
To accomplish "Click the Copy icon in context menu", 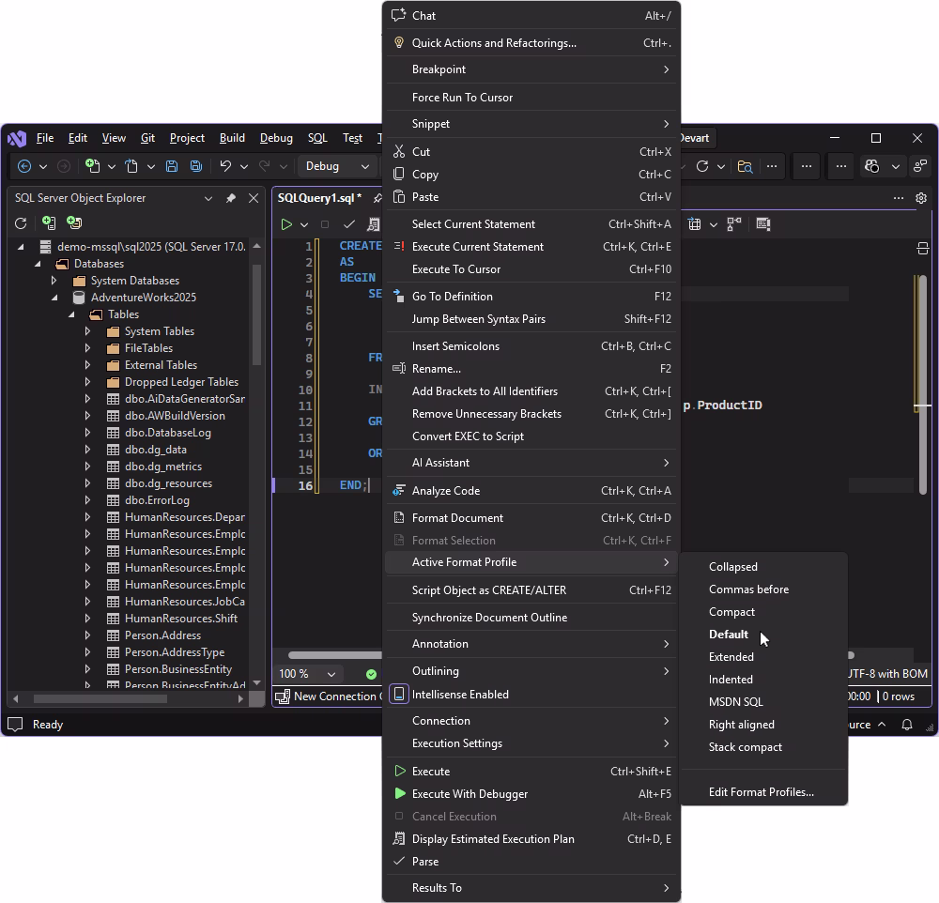I will (398, 175).
